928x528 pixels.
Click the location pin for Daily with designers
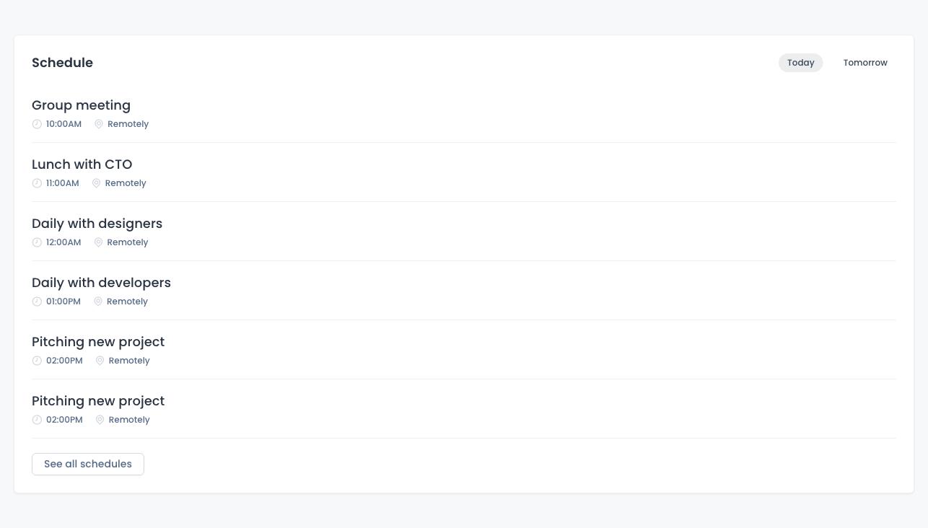tap(98, 242)
